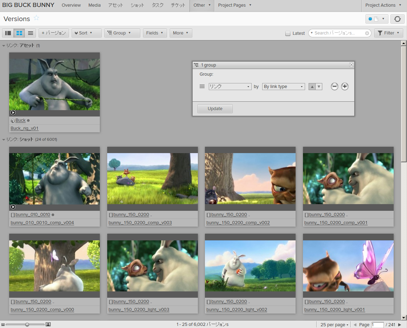This screenshot has height=328, width=407.
Task: Open the チケット tab
Action: tap(178, 5)
